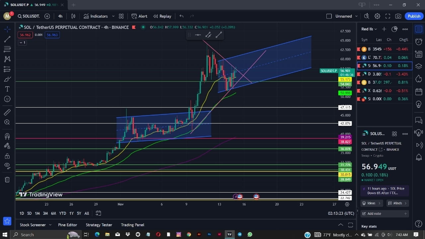Click the Publish button
The width and height of the screenshot is (425, 239).
(414, 16)
